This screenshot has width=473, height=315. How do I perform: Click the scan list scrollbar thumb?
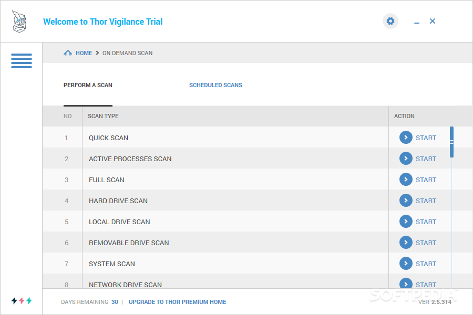tap(451, 142)
